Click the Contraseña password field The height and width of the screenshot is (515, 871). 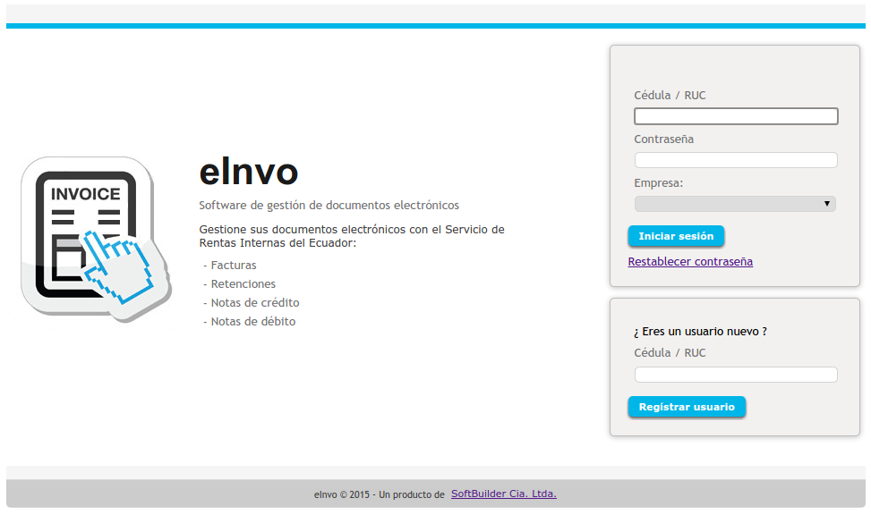(x=736, y=160)
